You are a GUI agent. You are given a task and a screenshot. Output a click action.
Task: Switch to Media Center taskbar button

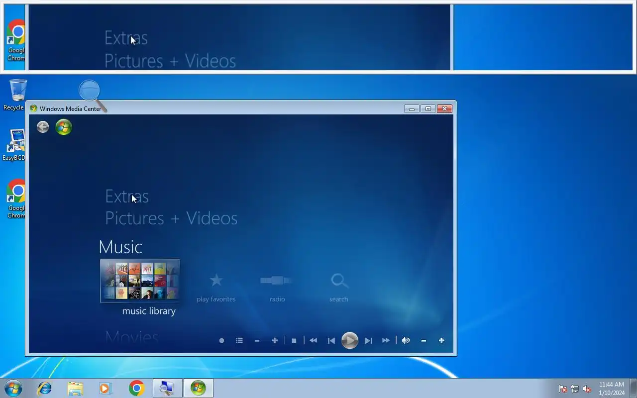coord(198,388)
